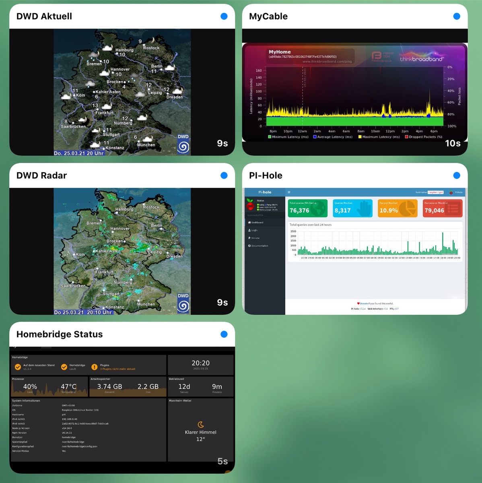
Task: Click the '3 Plugins nicht mehr aktuell' link
Action: point(117,369)
